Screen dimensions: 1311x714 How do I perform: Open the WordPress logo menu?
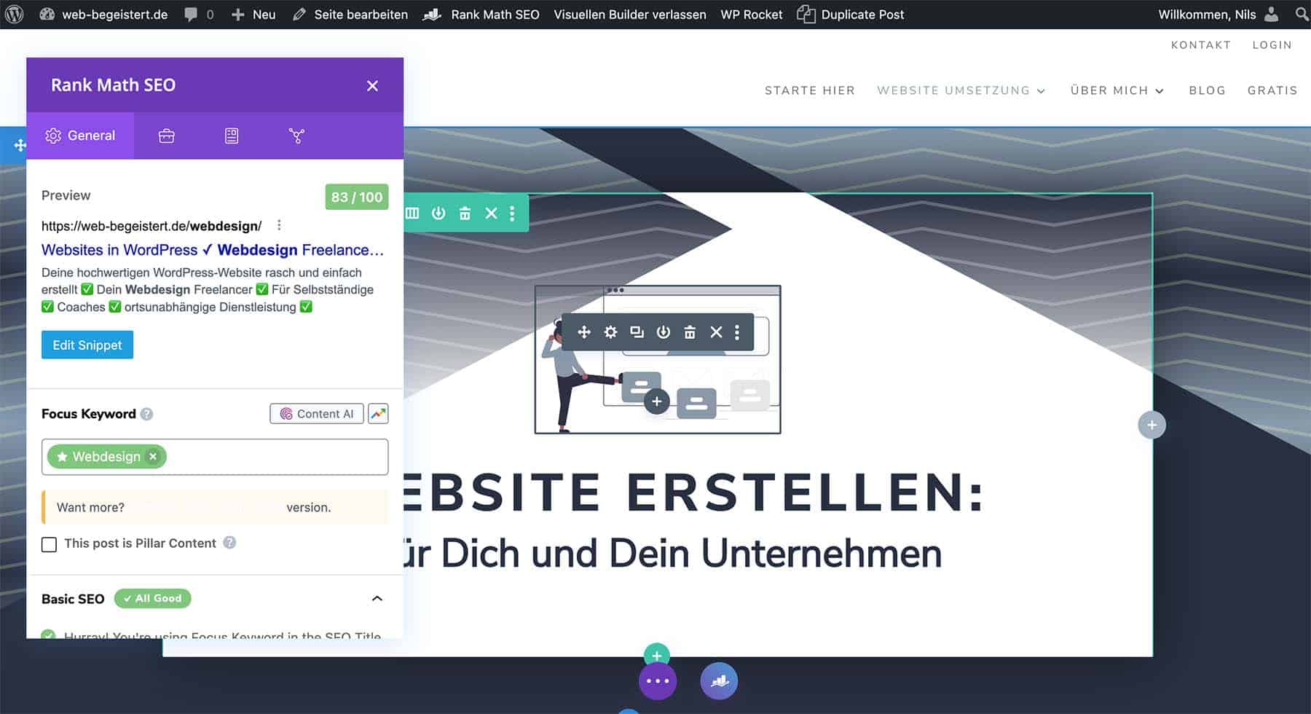[x=15, y=14]
